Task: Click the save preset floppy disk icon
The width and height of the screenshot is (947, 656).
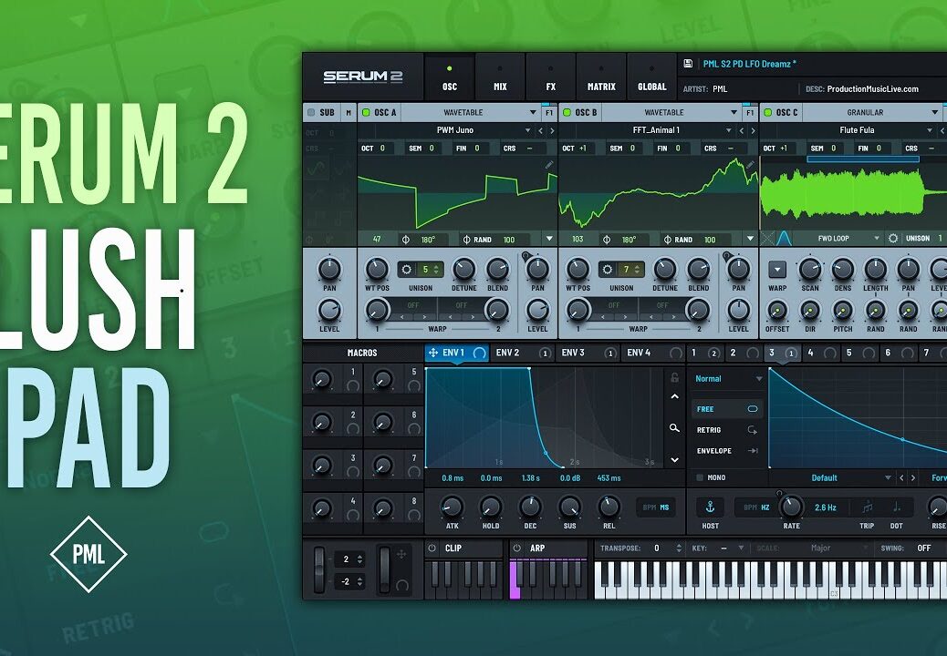Action: click(687, 63)
